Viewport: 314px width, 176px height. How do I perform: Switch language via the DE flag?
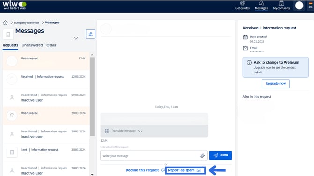[310, 6]
